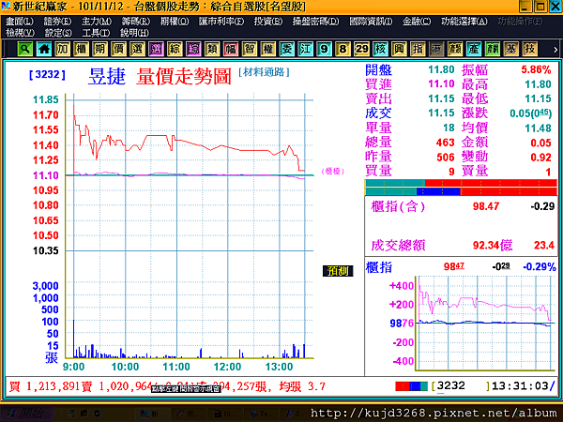Open the 國際資訊(I) menu
The image size is (563, 422).
371,22
